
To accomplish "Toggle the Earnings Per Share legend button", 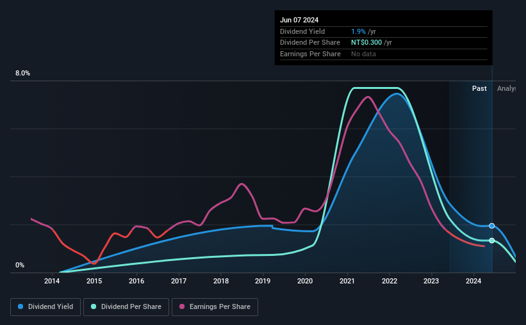I will (215, 307).
